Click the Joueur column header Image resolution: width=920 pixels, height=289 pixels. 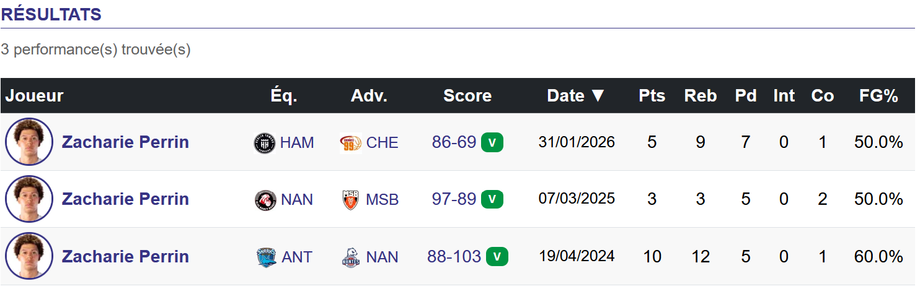pyautogui.click(x=35, y=96)
